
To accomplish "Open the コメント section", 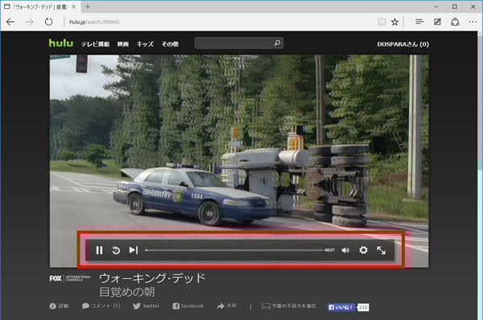I will pos(101,306).
